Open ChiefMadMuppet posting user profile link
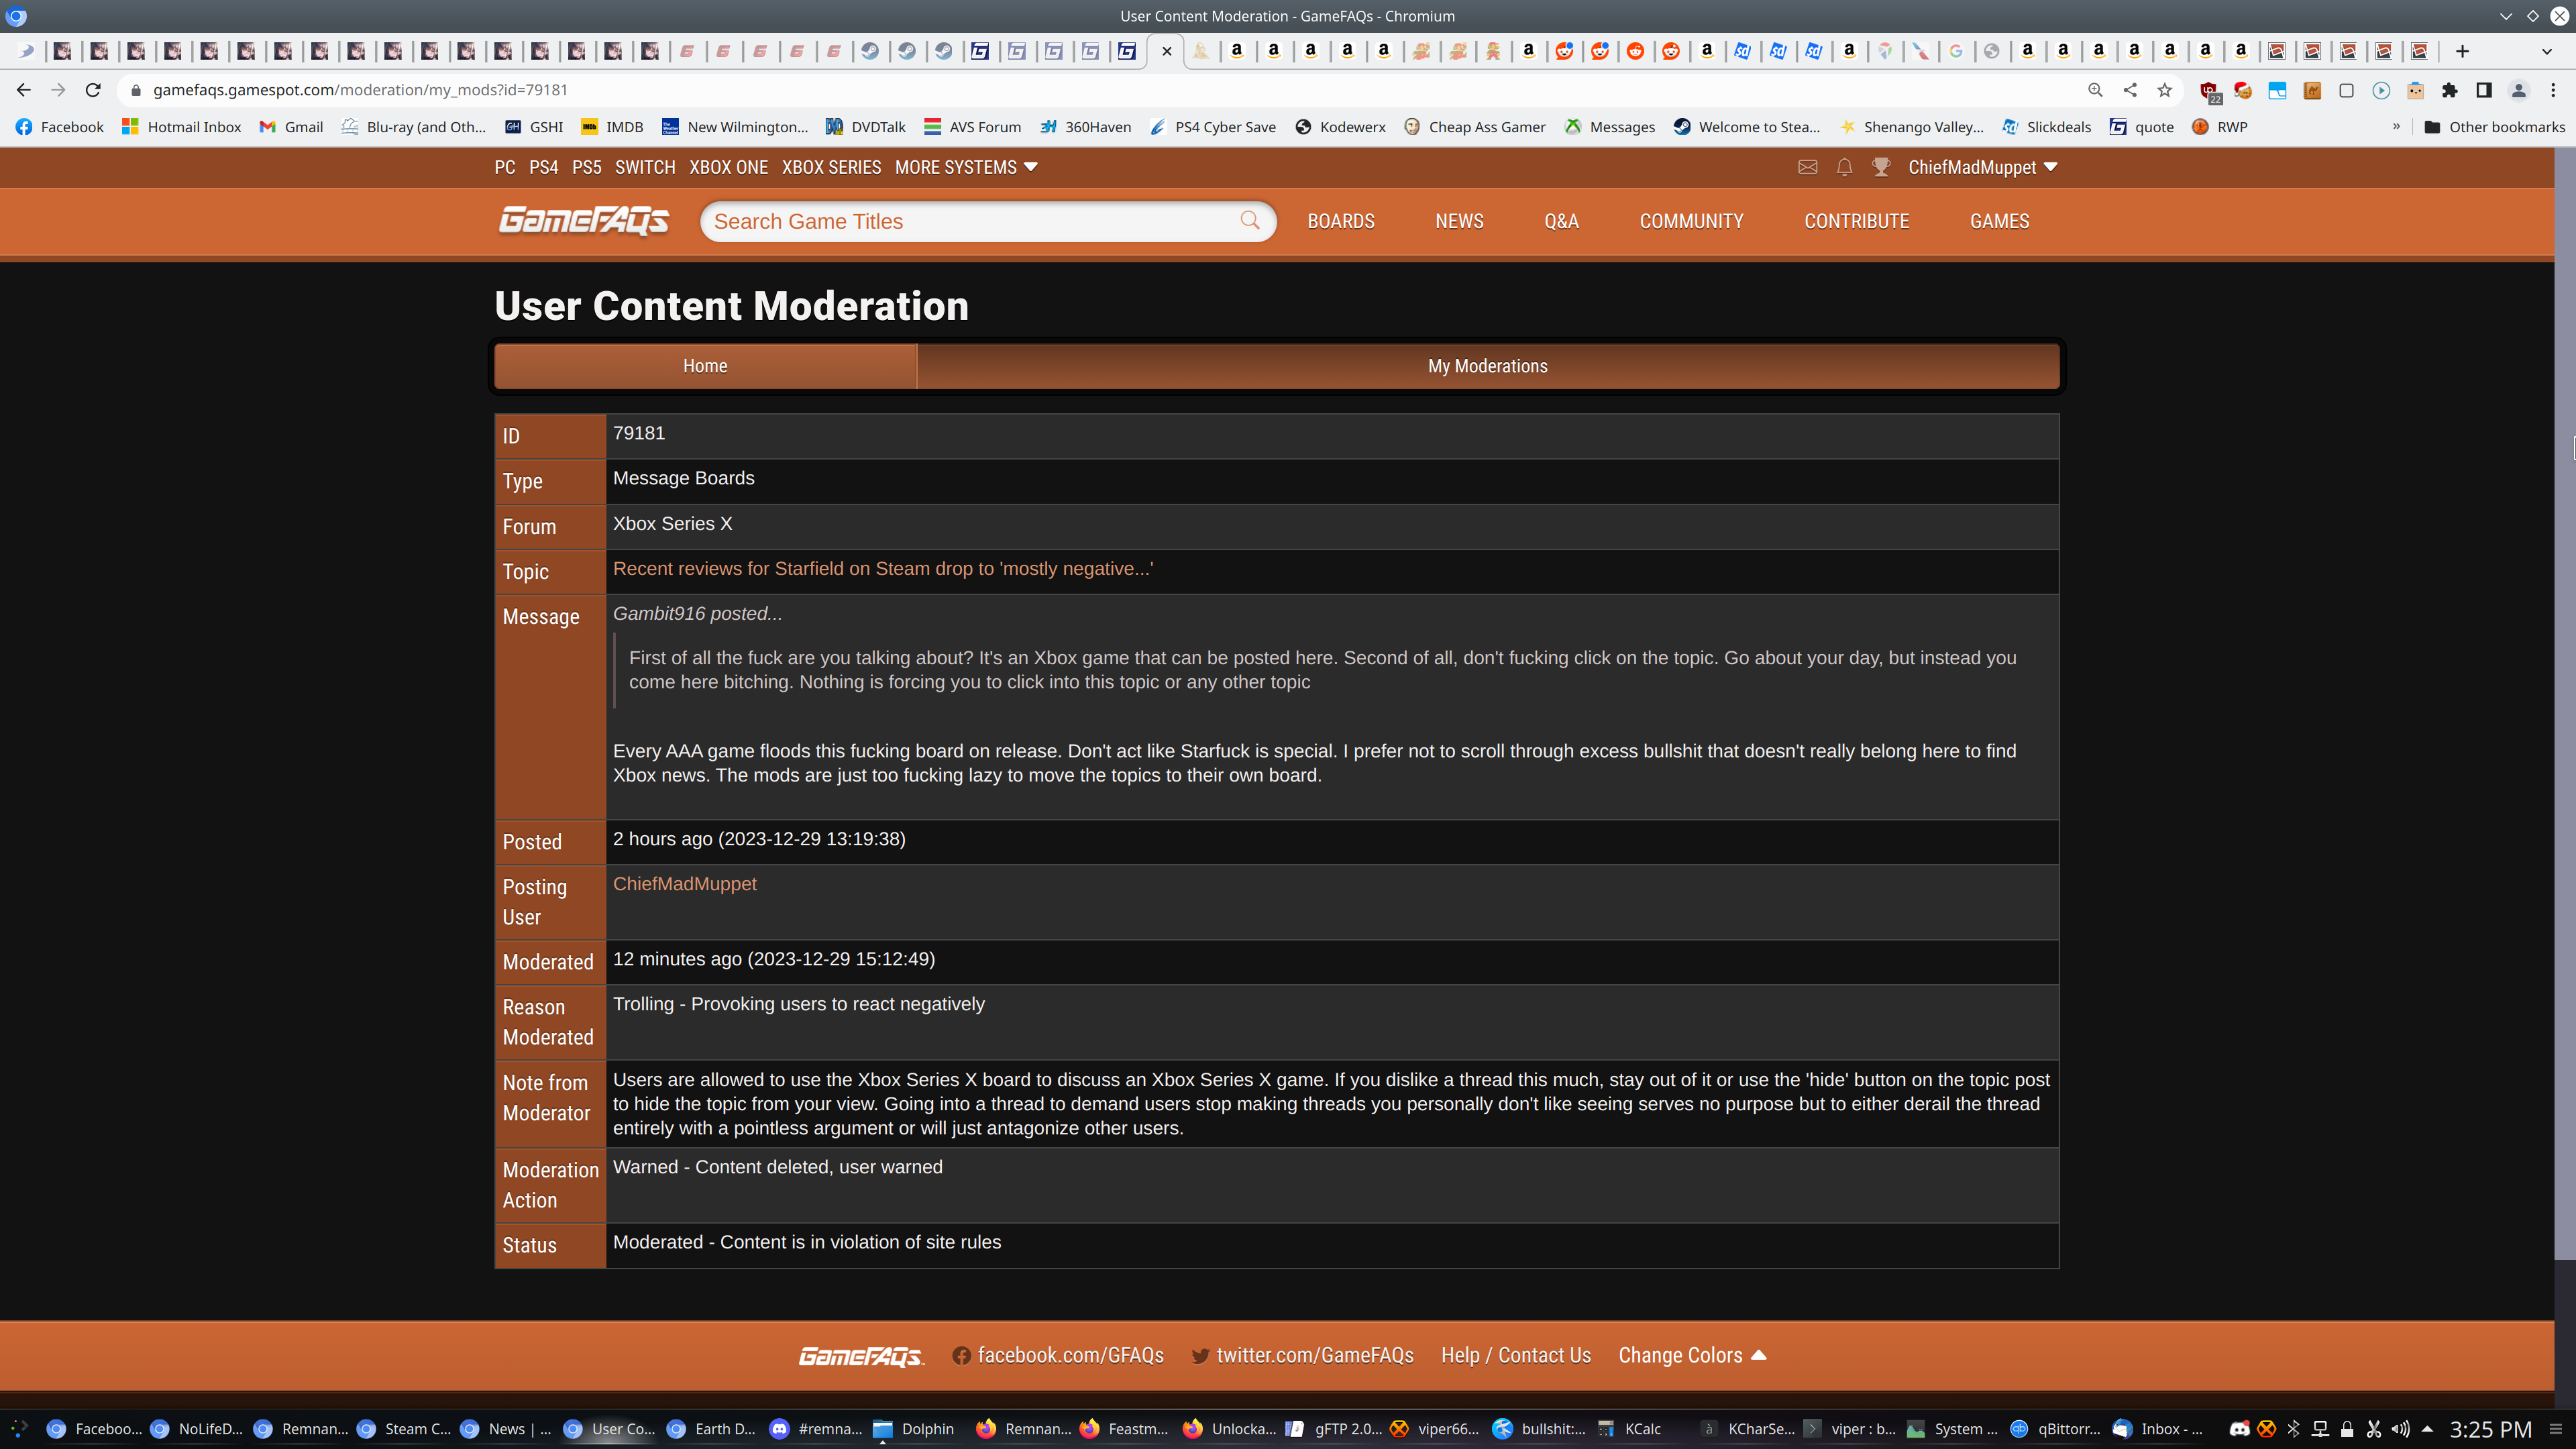Viewport: 2576px width, 1449px height. pos(684,884)
